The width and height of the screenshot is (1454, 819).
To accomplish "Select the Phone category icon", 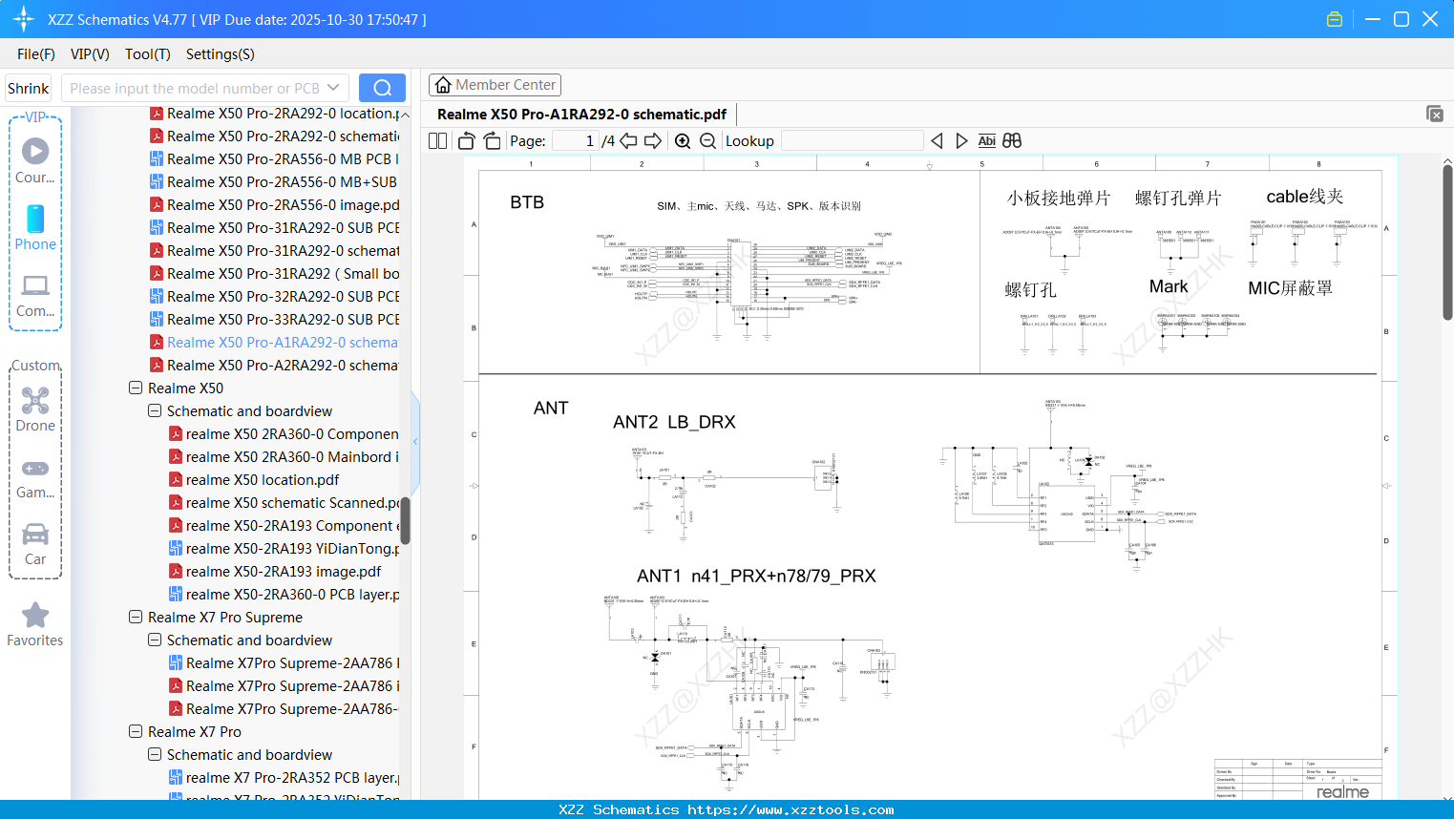I will [x=35, y=228].
